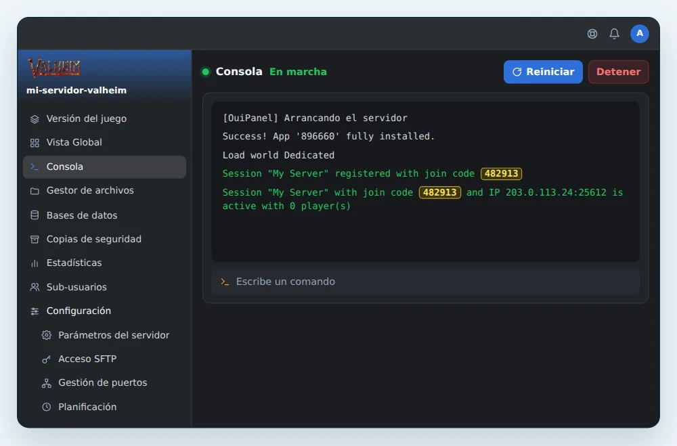The width and height of the screenshot is (677, 446).
Task: Click the sliders icon beside Configuración
Action: tap(35, 311)
